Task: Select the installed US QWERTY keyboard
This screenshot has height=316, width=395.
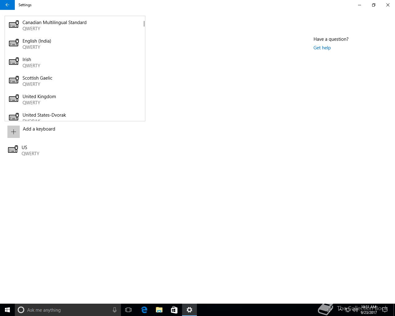Action: click(x=75, y=150)
